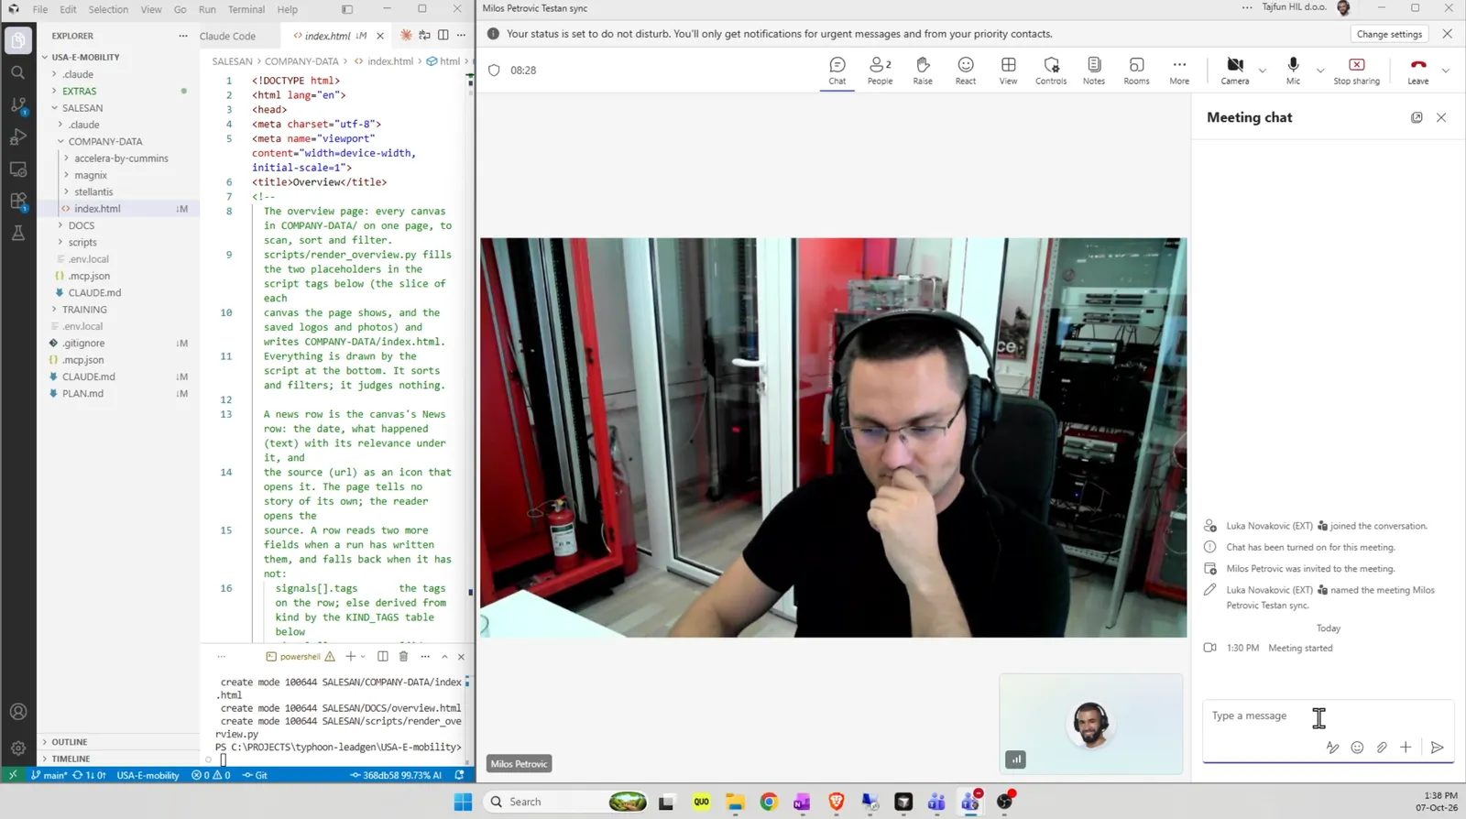The width and height of the screenshot is (1466, 819).
Task: Toggle the camera in Teams meeting
Action: coord(1234,71)
